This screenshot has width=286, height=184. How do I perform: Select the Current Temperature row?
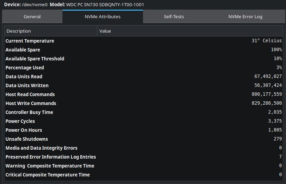pos(30,41)
